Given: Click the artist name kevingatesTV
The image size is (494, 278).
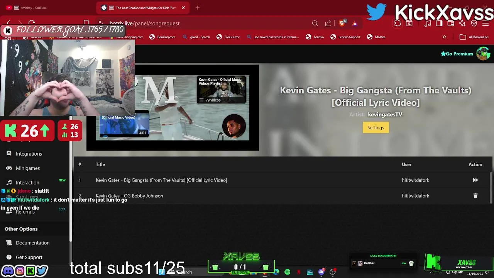Looking at the screenshot, I should (385, 115).
